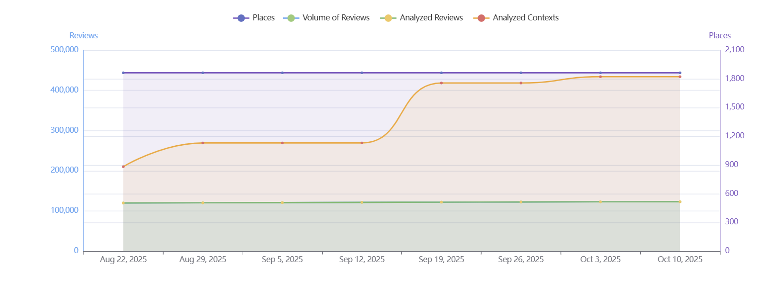Click the 300,000 label on the Reviews axis
777x282 pixels.
65,130
